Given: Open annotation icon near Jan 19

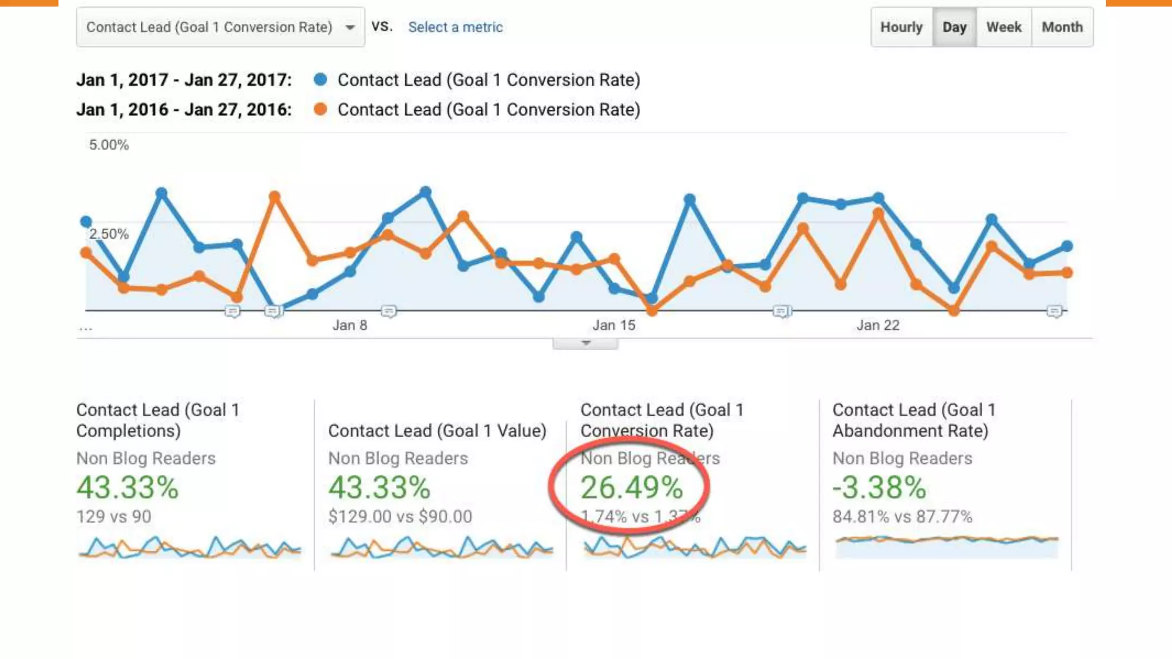Looking at the screenshot, I should [782, 311].
